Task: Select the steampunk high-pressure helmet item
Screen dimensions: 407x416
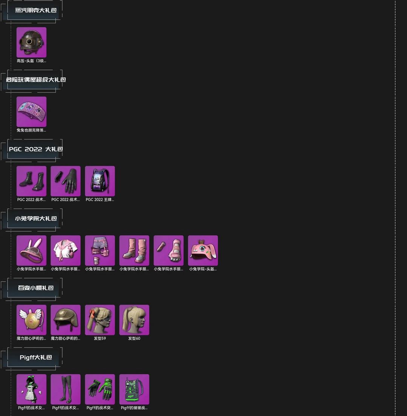Action: tap(31, 42)
